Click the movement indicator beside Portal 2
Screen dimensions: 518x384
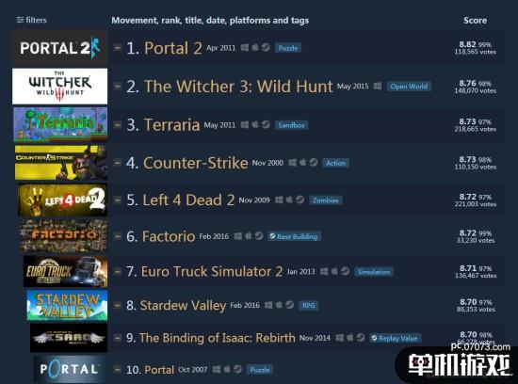pyautogui.click(x=118, y=48)
